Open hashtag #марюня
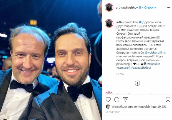The height and width of the screenshot is (120, 172). coord(154,64)
